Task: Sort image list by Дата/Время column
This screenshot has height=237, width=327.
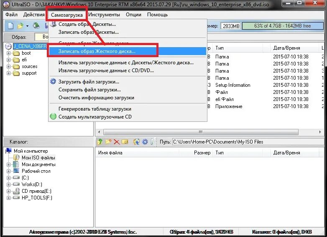Action: (294, 48)
